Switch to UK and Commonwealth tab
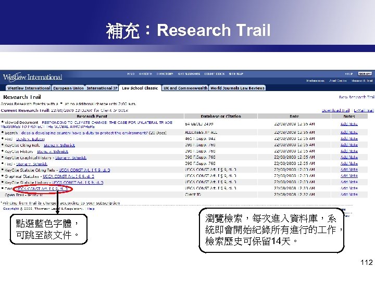Viewport: 375px width, 281px height. click(x=185, y=88)
